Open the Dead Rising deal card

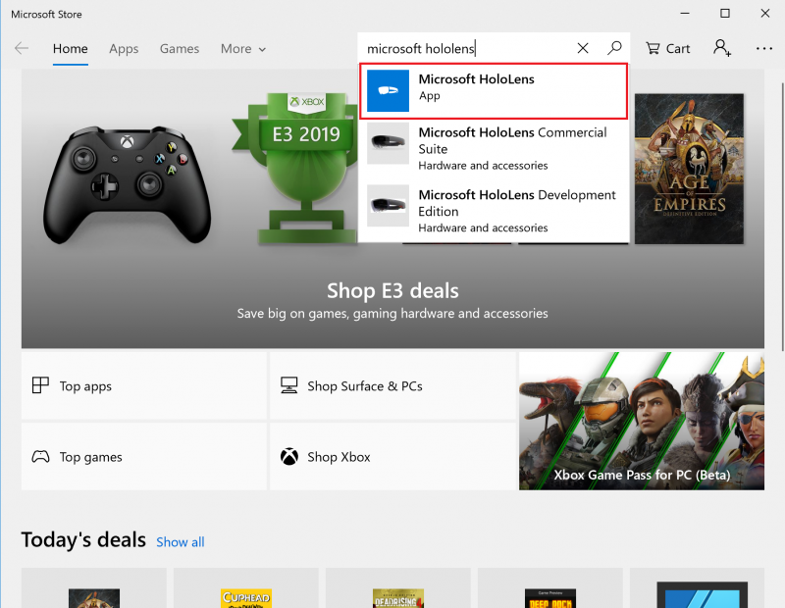coord(398,588)
